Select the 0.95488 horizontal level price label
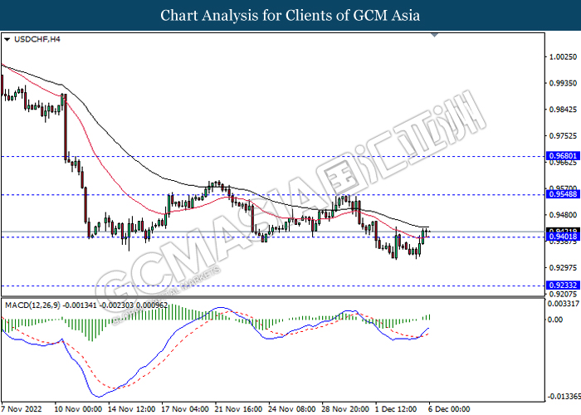581x415 pixels. 563,194
